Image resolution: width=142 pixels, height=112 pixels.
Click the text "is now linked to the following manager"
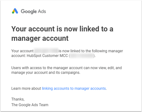coord(91,51)
